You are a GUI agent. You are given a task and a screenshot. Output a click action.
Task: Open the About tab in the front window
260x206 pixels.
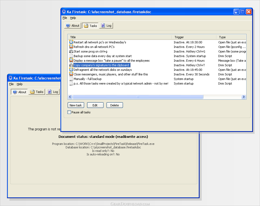point(73,26)
